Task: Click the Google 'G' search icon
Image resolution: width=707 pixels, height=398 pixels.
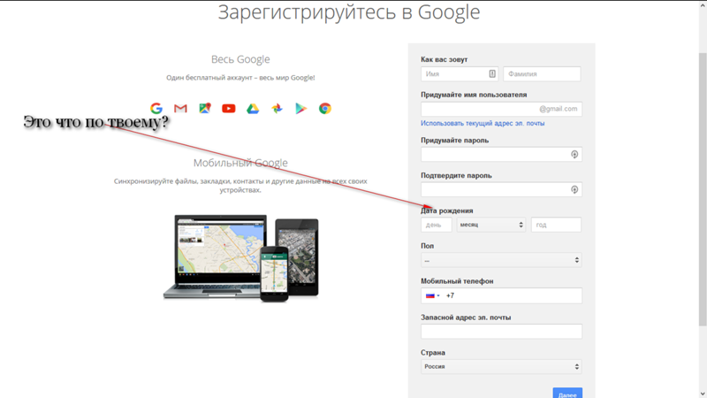Action: coord(156,108)
